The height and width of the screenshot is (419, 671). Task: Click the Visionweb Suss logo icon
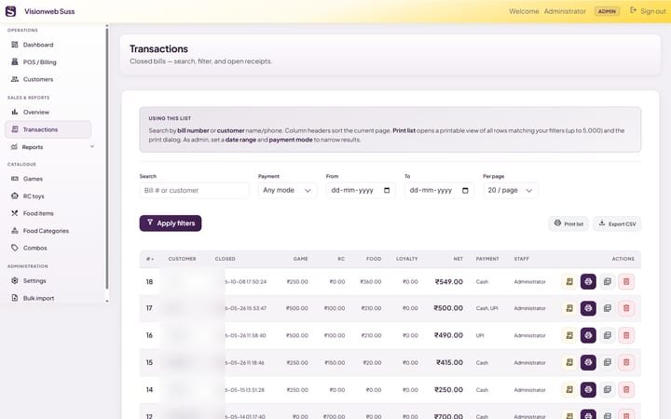[x=10, y=11]
